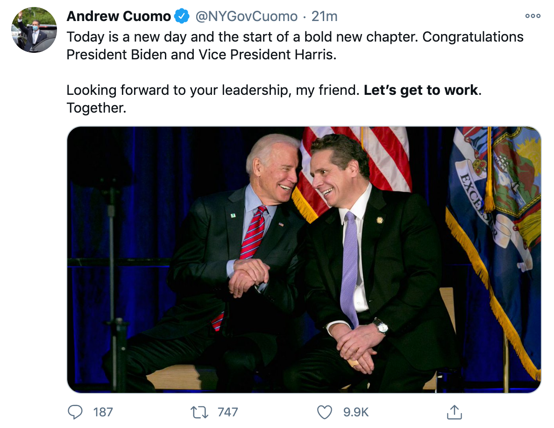Screen dimensions: 554x428
Task: Open the reply comment icon
Action: pos(75,412)
